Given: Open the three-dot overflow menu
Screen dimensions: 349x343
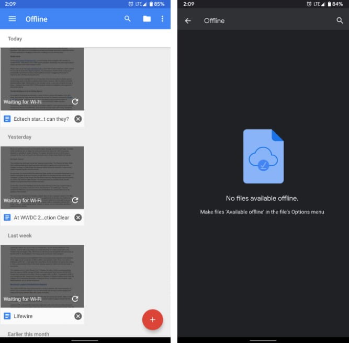Looking at the screenshot, I should pyautogui.click(x=162, y=19).
